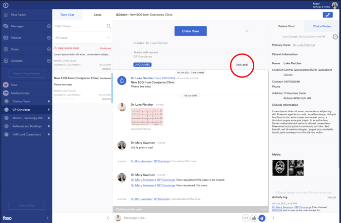
Task: Open VMO and Consultants channel
Action: 26,134
